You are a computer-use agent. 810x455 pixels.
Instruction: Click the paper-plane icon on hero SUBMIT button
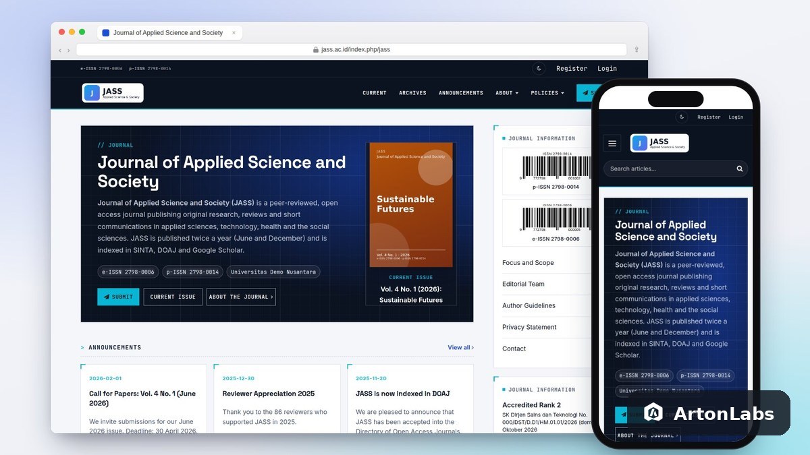tap(107, 297)
